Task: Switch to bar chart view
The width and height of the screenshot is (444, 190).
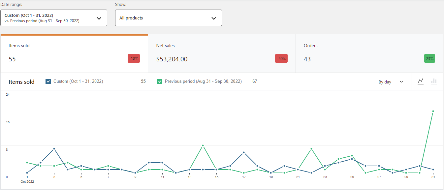Action: [434, 81]
